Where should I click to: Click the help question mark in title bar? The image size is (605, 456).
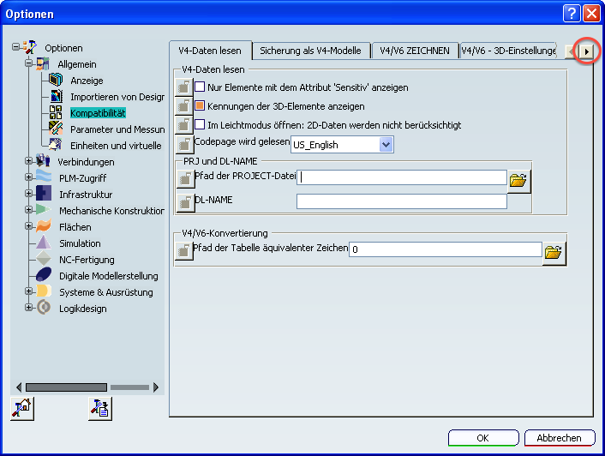572,13
